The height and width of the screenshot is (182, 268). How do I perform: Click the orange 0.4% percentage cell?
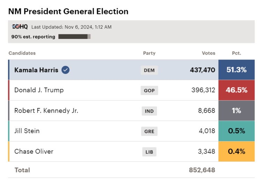pos(236,152)
